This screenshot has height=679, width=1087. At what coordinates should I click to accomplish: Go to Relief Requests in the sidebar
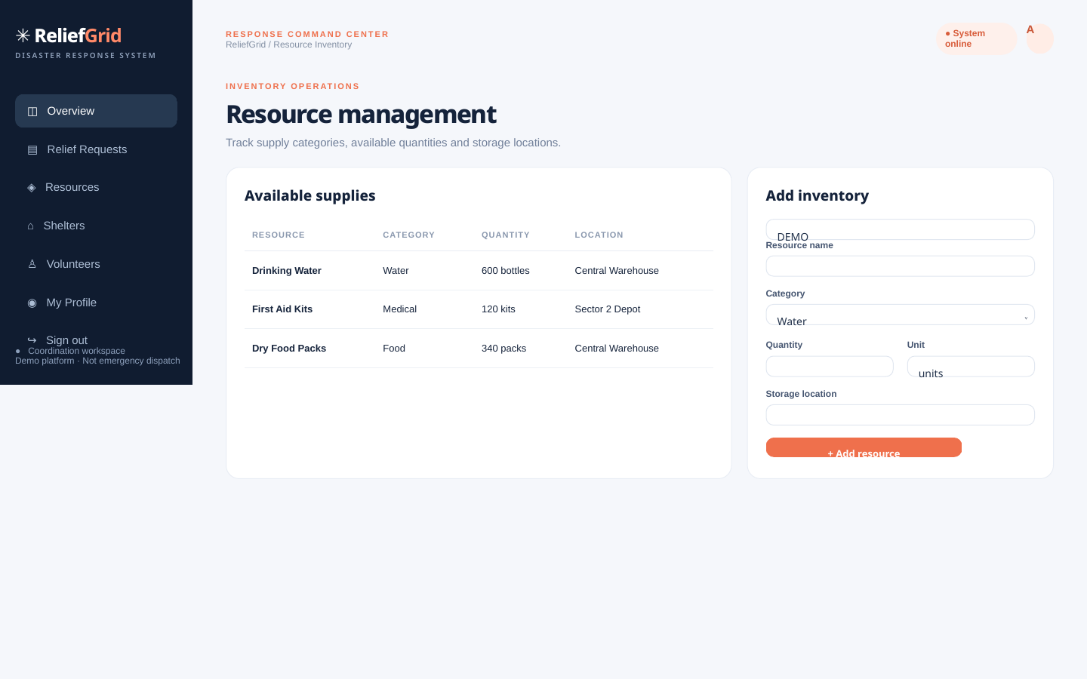coord(96,149)
